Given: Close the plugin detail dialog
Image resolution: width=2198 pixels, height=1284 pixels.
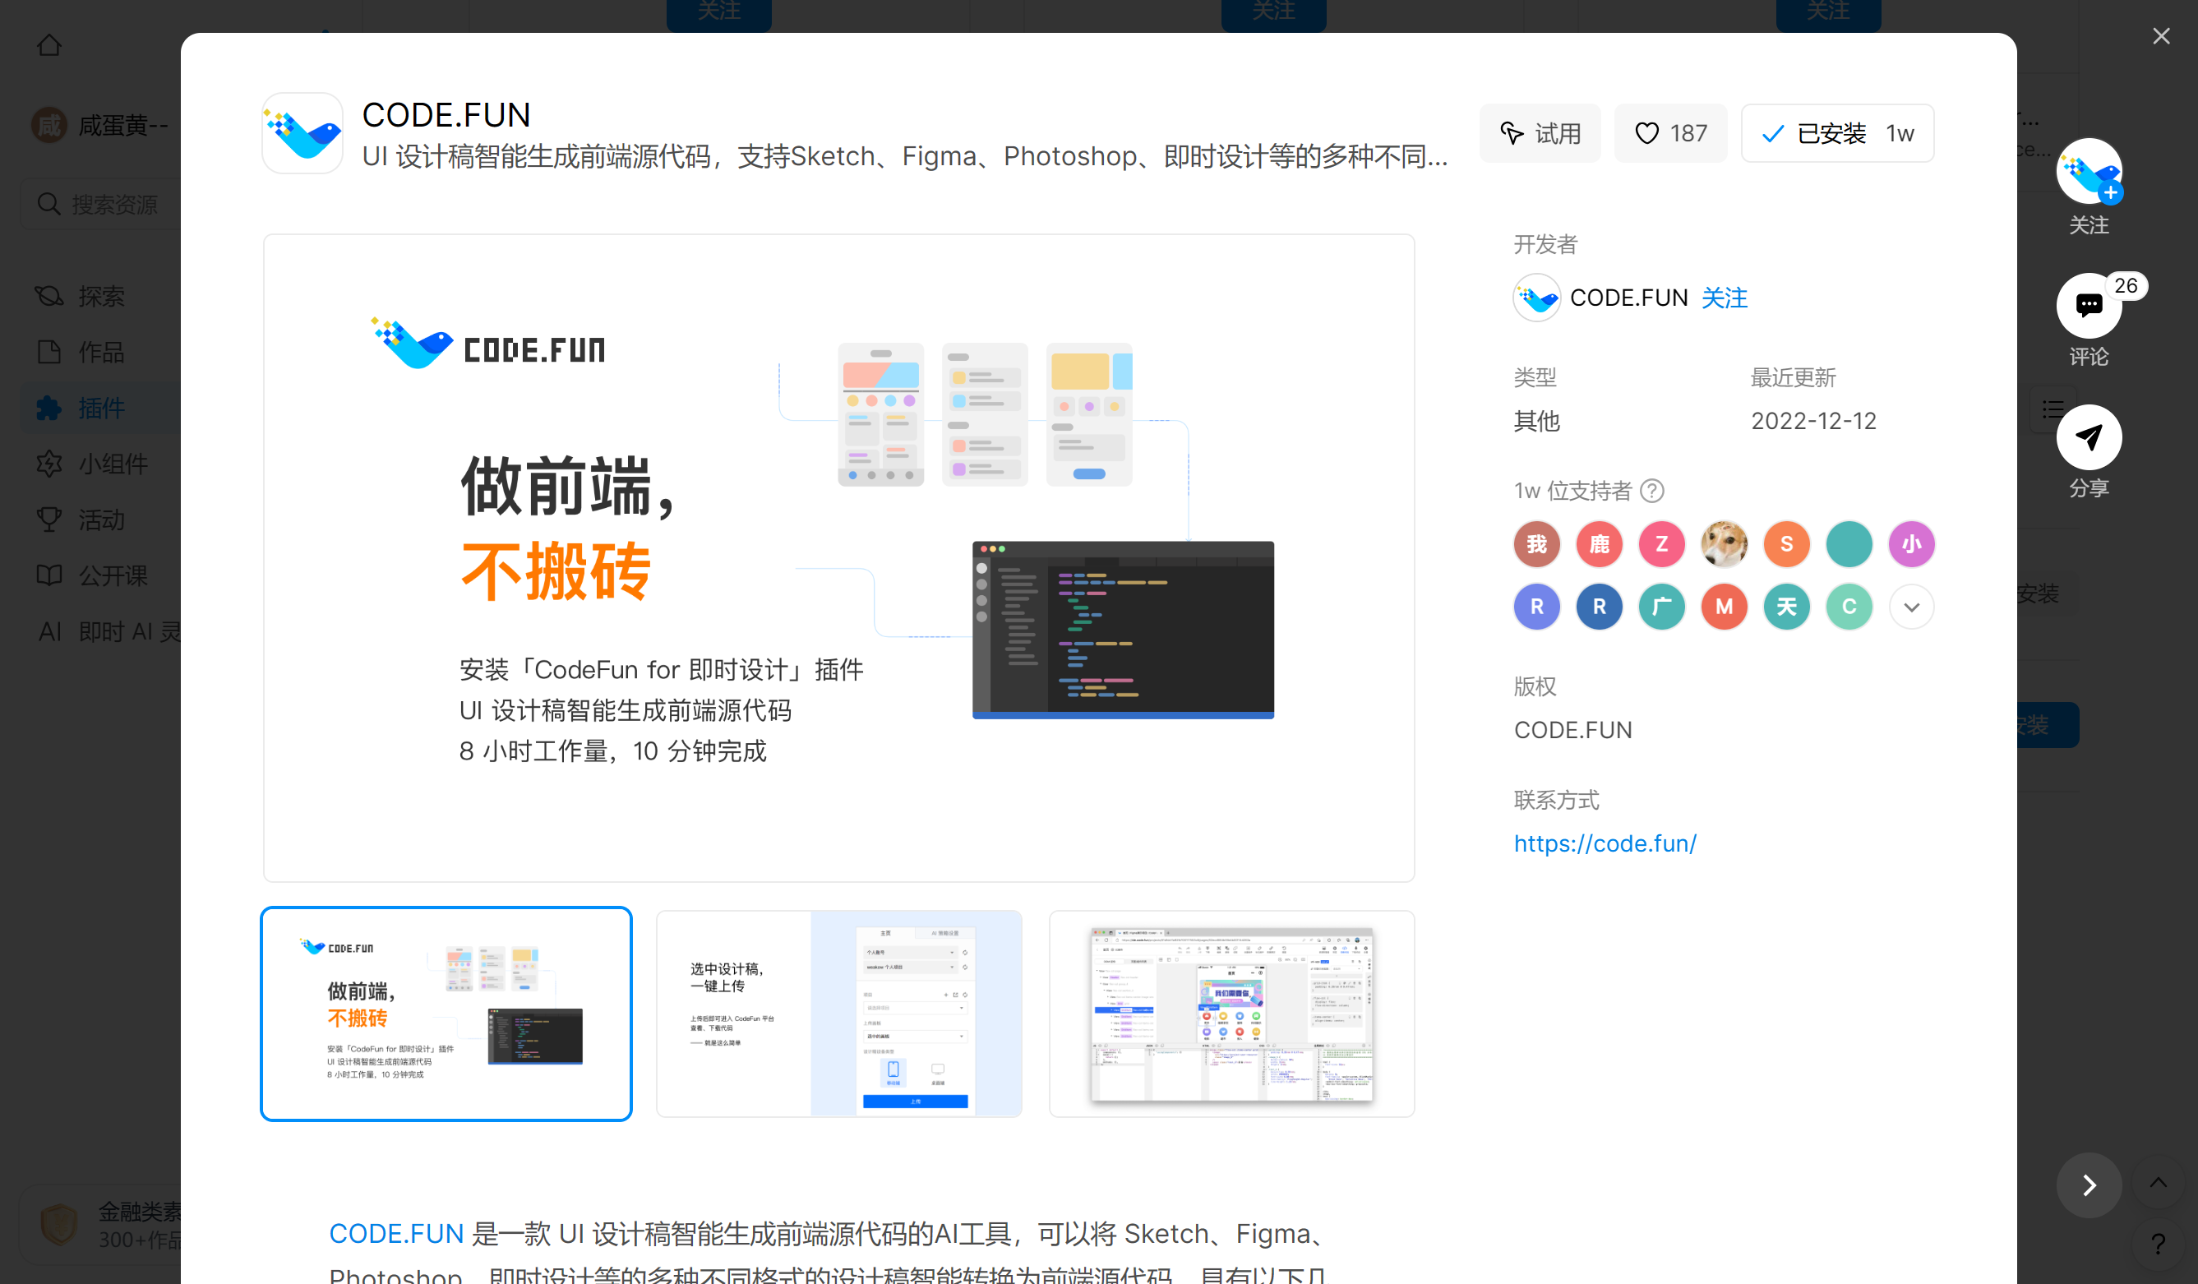Looking at the screenshot, I should click(x=2160, y=37).
